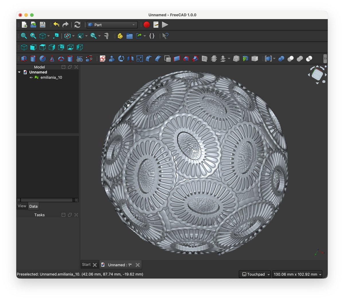Open the Compound tools dropdown arrow
Viewport: 344px width, 300px height.
[274, 59]
